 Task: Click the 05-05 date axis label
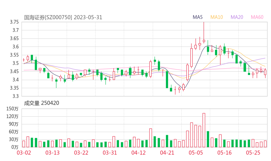[x=196, y=153]
